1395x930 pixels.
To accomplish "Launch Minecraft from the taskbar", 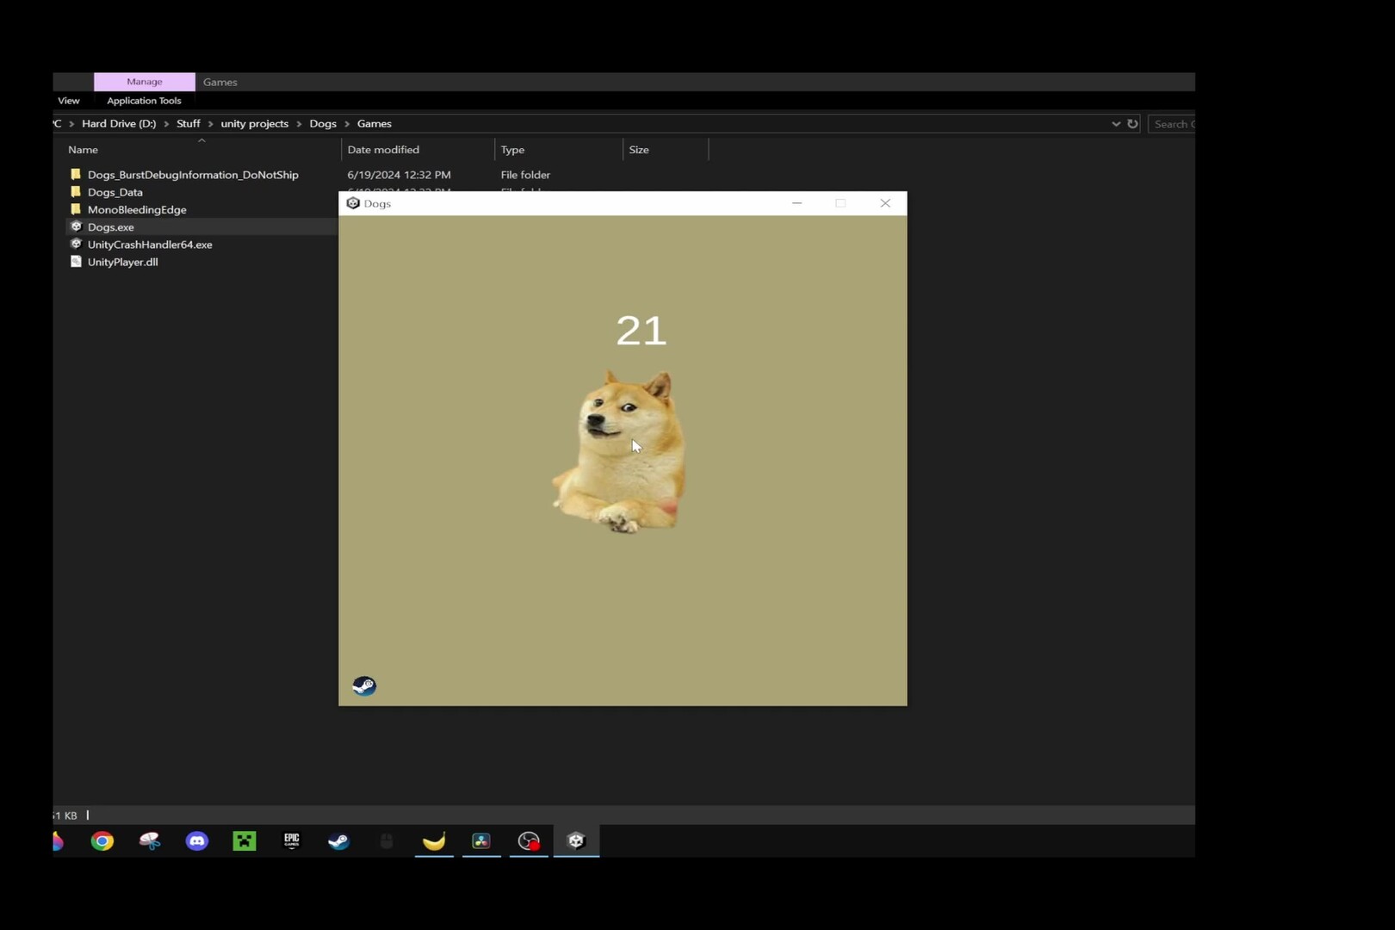I will tap(245, 841).
